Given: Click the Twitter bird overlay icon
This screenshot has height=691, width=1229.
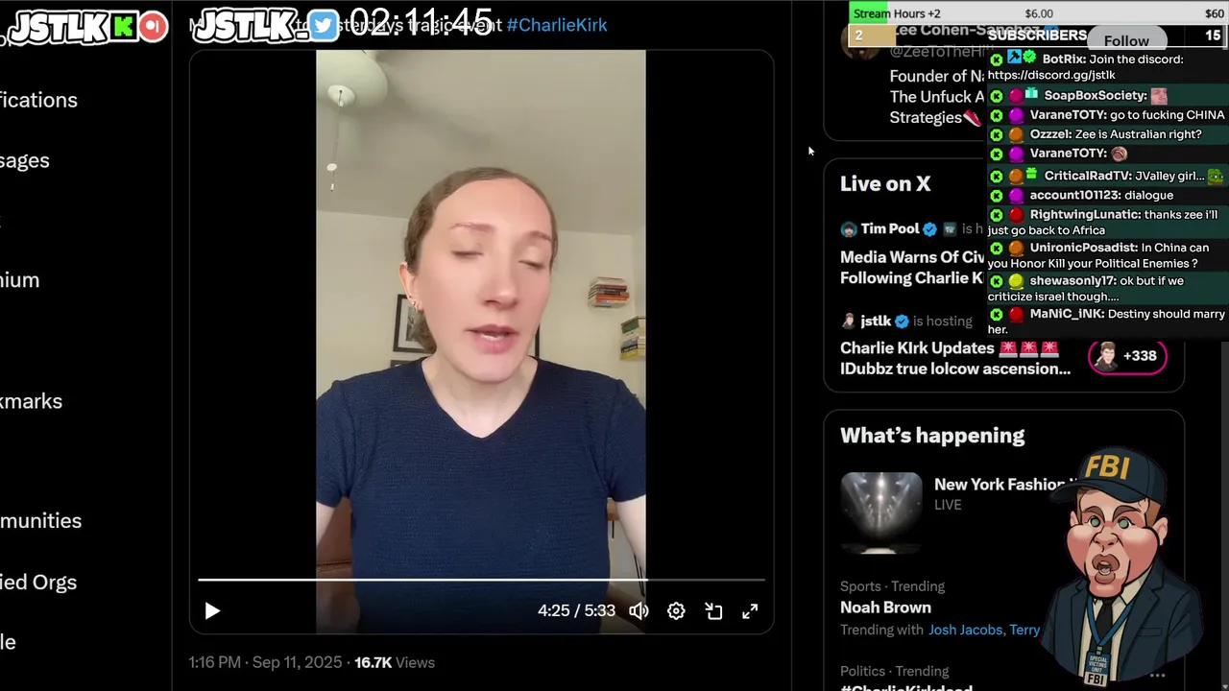Looking at the screenshot, I should click(324, 26).
